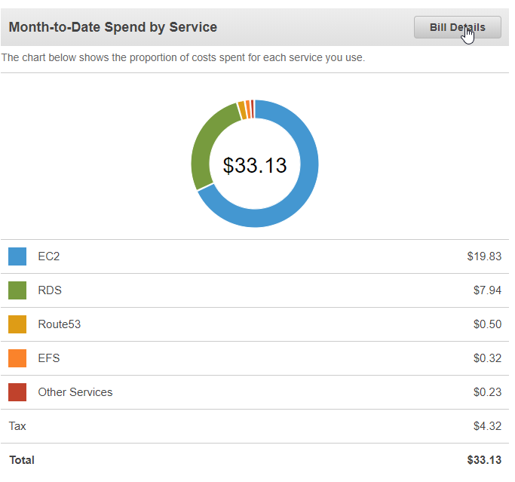Viewport: 515px width, 482px height.
Task: Click the green RDS legend swatch
Action: coord(17,290)
